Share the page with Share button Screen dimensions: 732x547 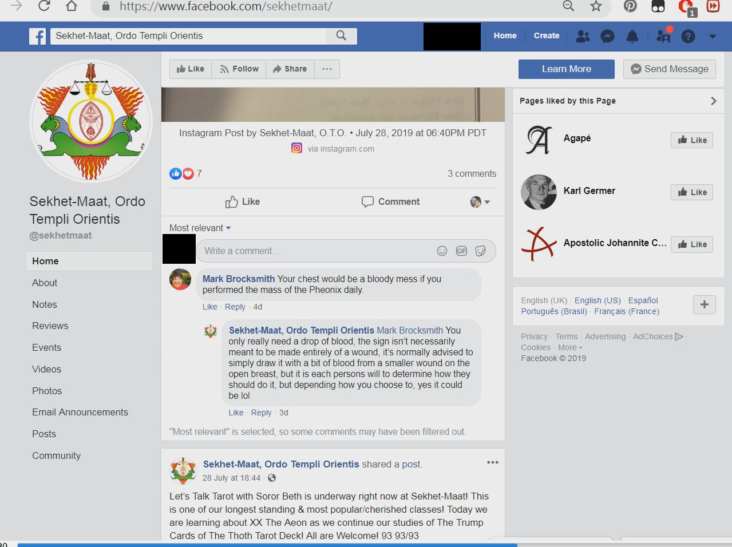[290, 69]
